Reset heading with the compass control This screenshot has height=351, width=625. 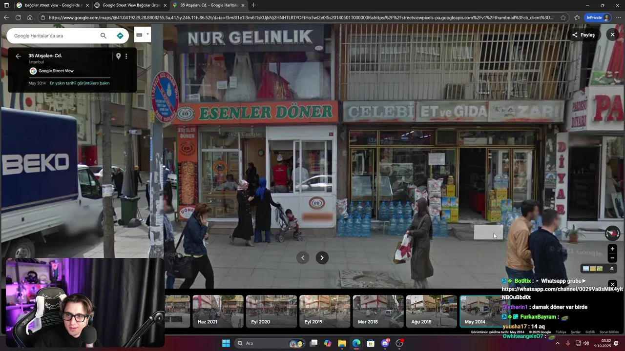(612, 234)
